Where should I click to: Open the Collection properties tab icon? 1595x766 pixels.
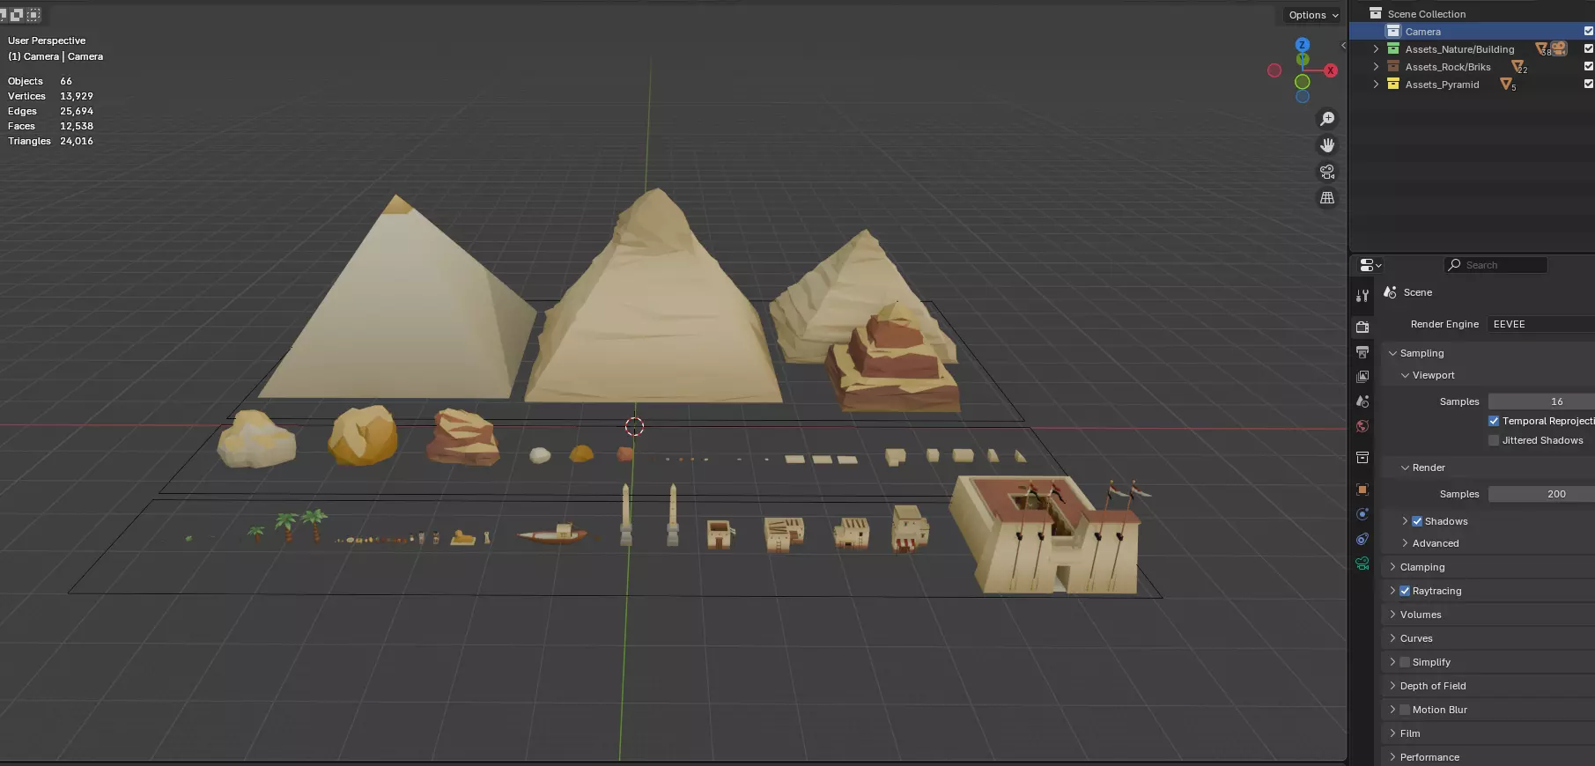(1362, 457)
